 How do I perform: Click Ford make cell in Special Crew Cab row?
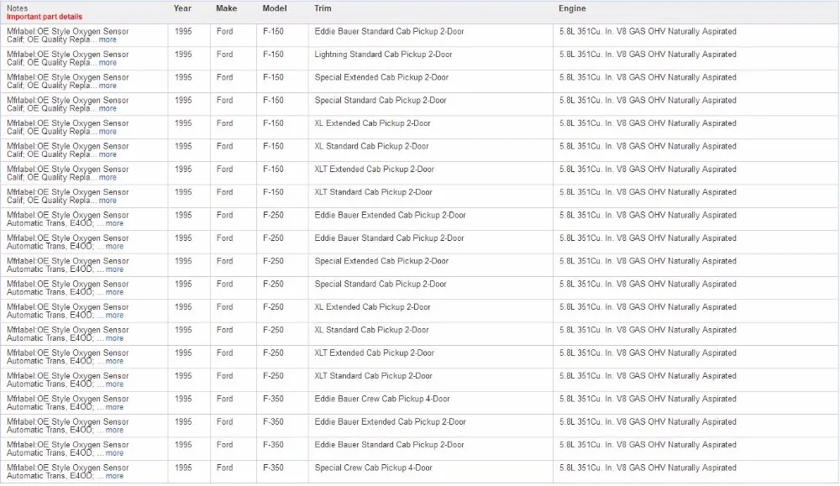[x=224, y=468]
